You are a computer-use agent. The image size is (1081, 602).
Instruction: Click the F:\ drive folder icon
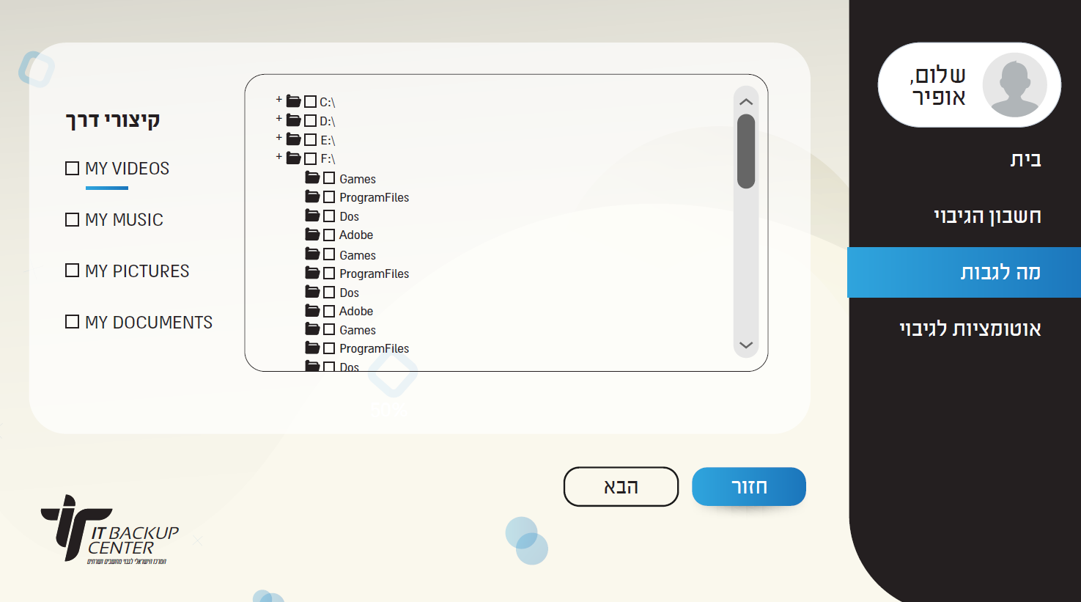coord(293,158)
